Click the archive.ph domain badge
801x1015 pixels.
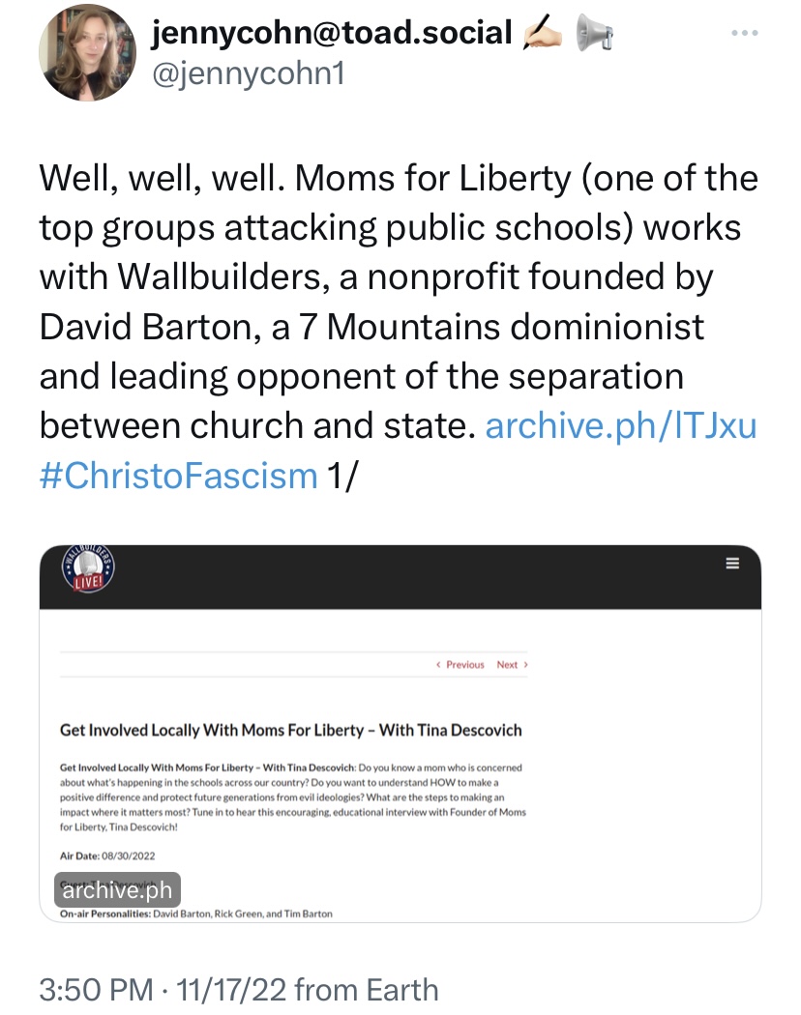tap(118, 890)
